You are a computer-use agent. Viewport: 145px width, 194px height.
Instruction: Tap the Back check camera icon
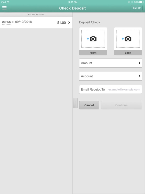tap(128, 39)
